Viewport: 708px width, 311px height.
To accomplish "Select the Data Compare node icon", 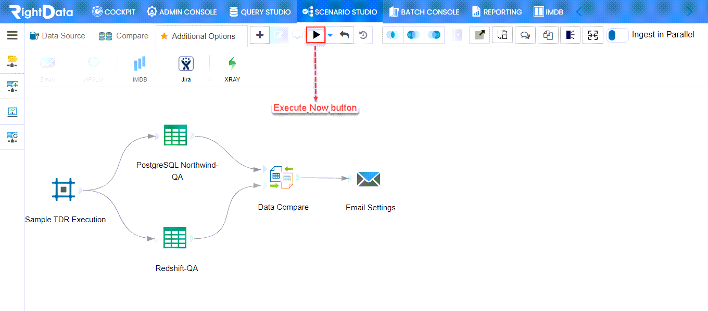I will tap(282, 177).
